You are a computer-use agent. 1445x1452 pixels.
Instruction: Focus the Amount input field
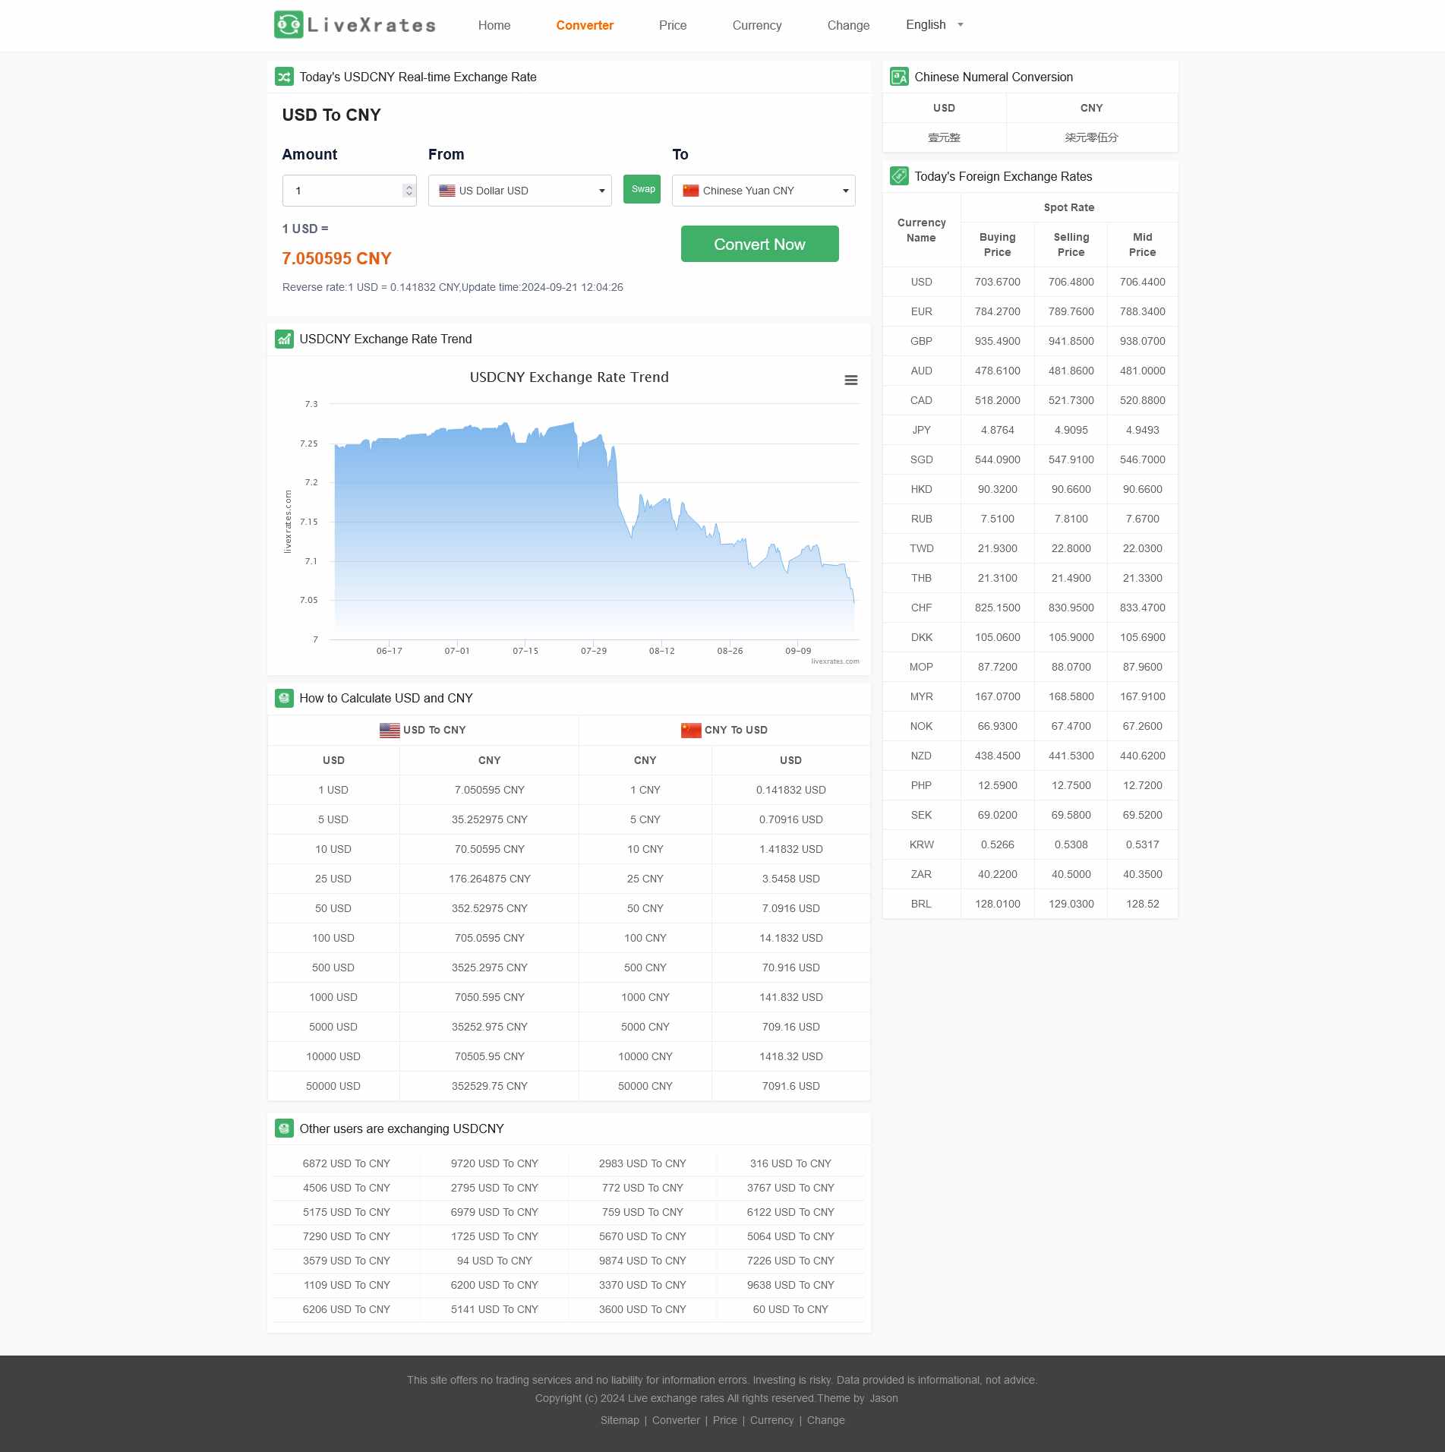click(349, 191)
